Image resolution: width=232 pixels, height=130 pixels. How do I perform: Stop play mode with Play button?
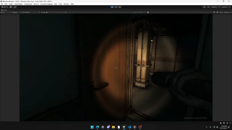[x=112, y=7]
